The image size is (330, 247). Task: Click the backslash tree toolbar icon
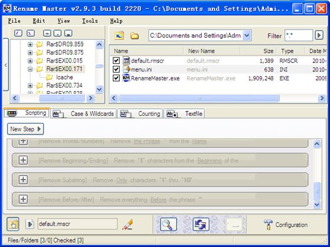coord(31,33)
